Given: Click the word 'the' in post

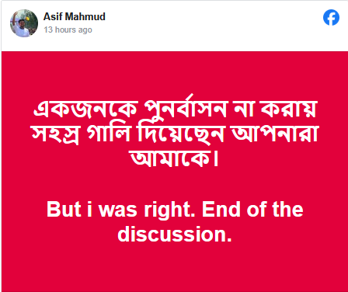Looking at the screenshot, I should (287, 209).
